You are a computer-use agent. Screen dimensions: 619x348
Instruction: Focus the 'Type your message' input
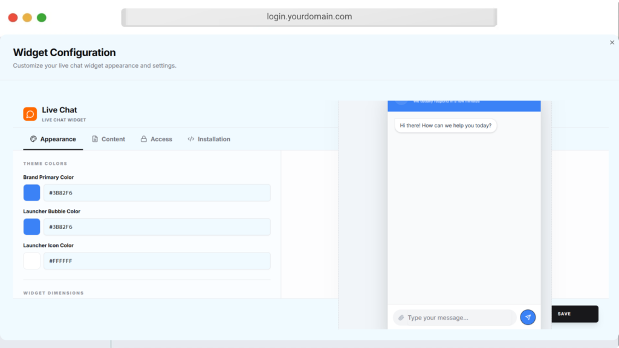(x=458, y=318)
